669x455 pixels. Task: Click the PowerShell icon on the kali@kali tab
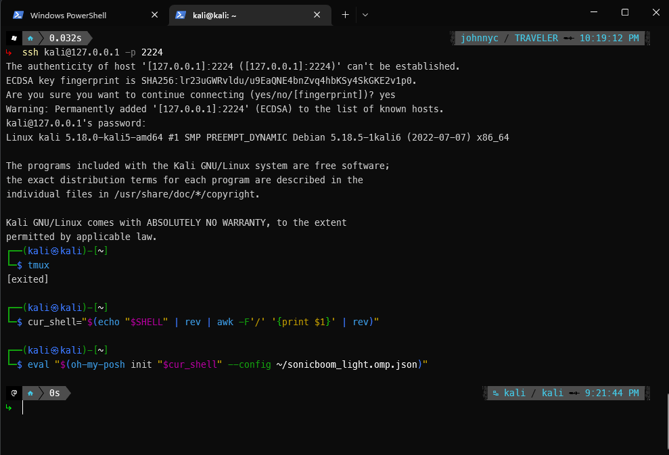click(179, 14)
